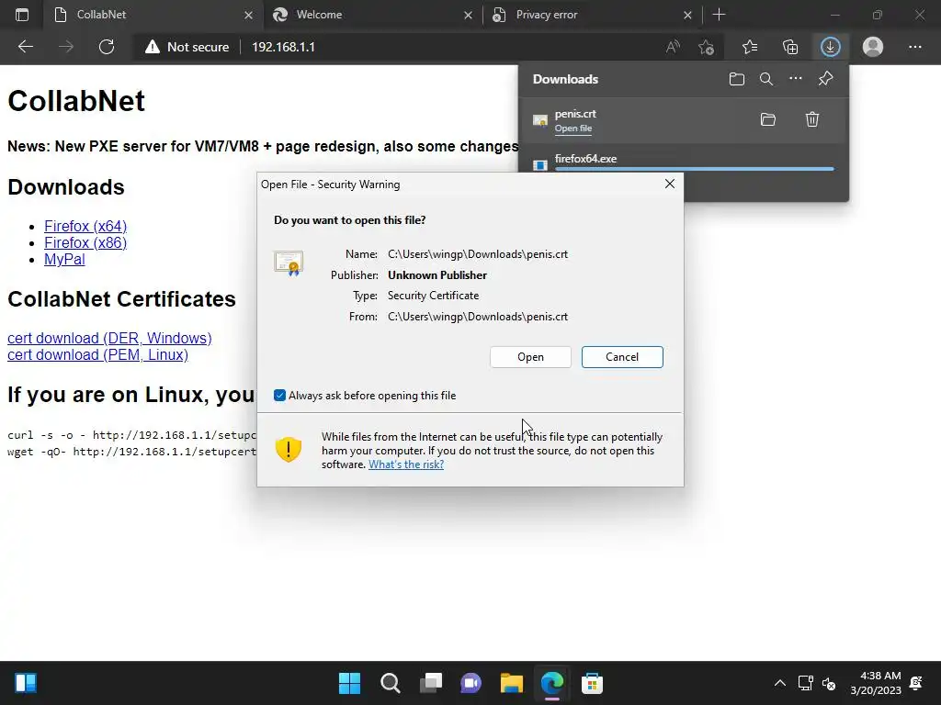The image size is (941, 705).
Task: Open the clock showing 4:38 AM
Action: (876, 683)
